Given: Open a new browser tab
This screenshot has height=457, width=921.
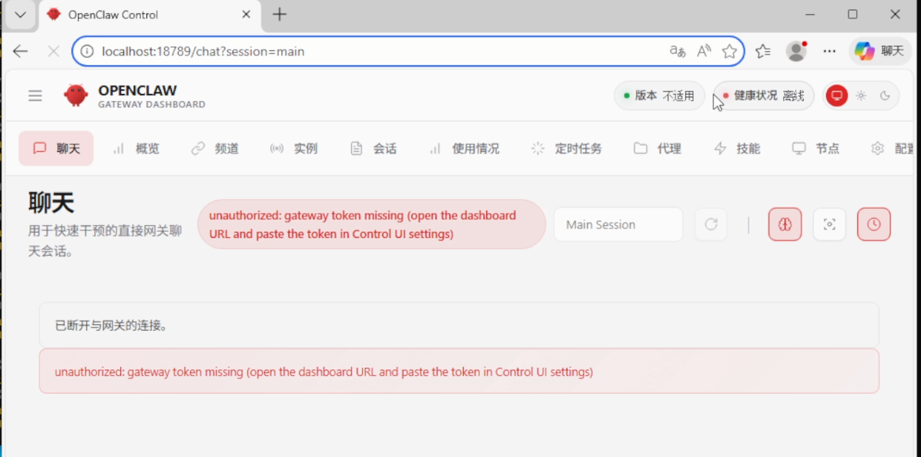Looking at the screenshot, I should point(279,15).
